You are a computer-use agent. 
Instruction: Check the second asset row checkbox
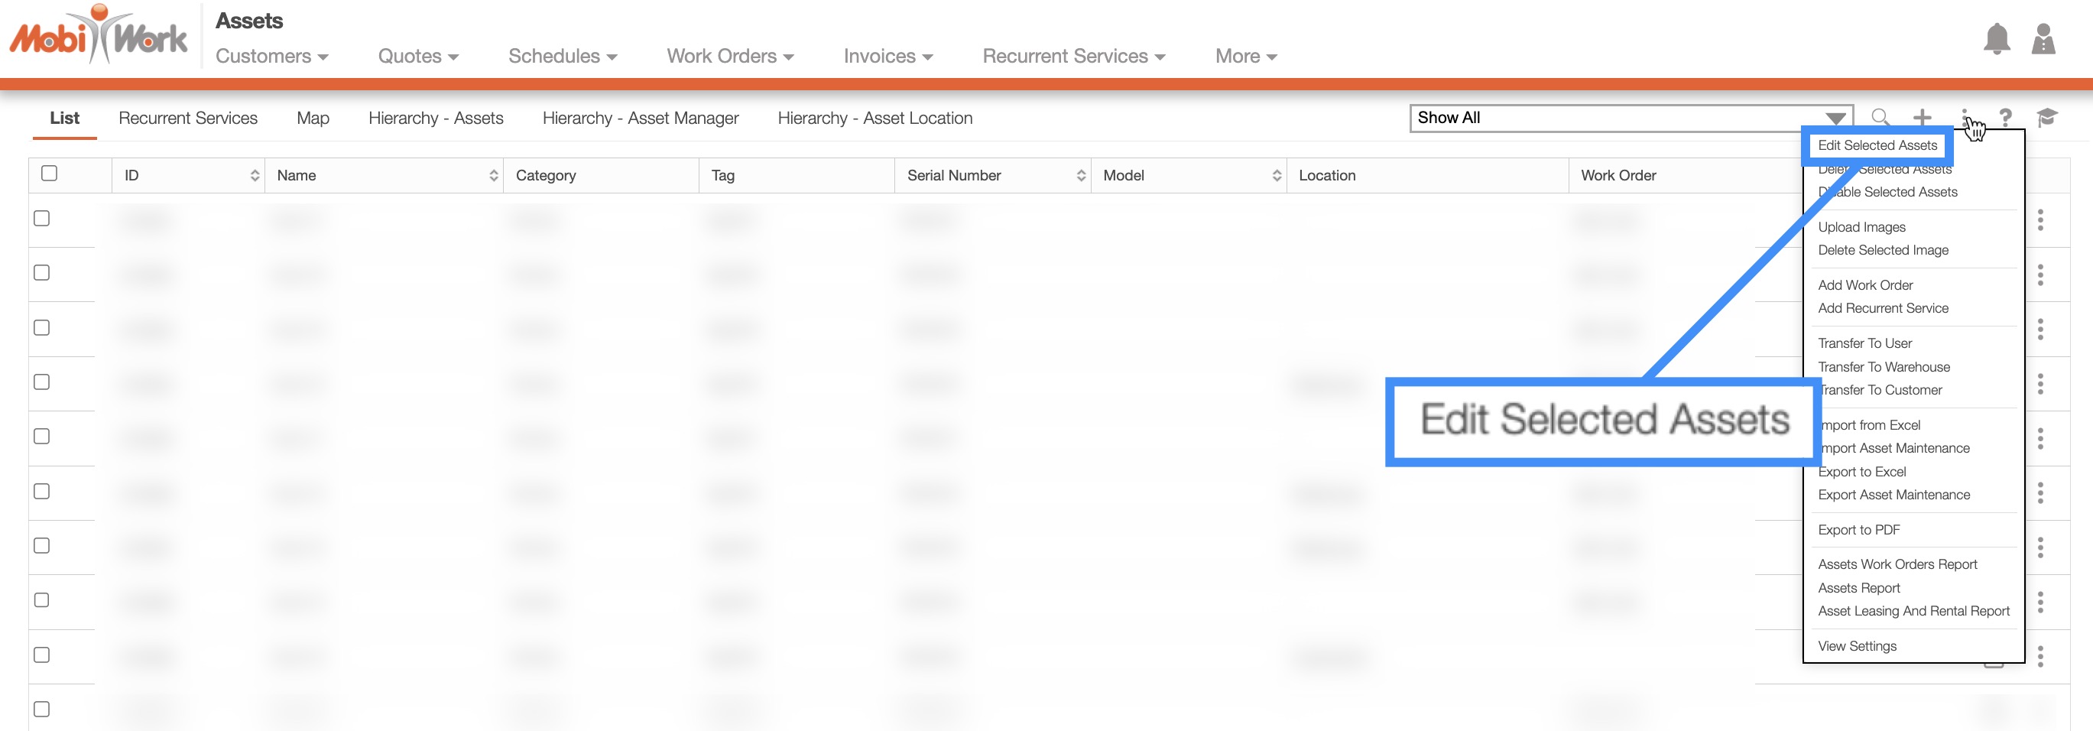coord(42,272)
